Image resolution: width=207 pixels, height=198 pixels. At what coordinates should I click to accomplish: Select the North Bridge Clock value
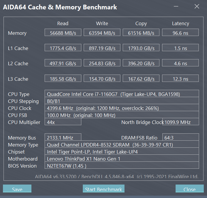pos(181,122)
